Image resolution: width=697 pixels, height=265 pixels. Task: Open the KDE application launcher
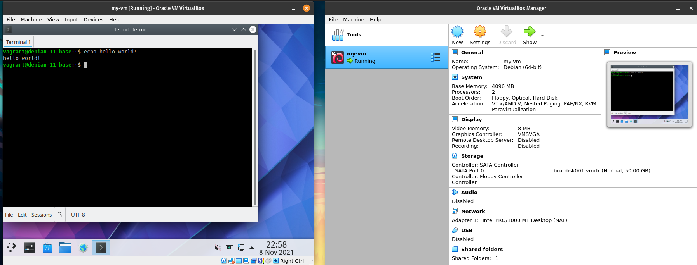click(x=12, y=248)
